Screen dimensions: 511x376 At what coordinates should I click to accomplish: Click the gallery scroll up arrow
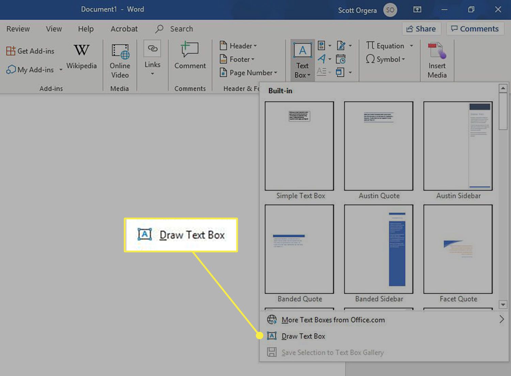pyautogui.click(x=503, y=88)
